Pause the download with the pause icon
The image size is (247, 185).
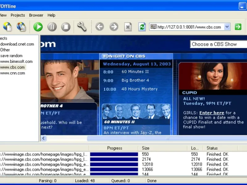tap(52, 27)
